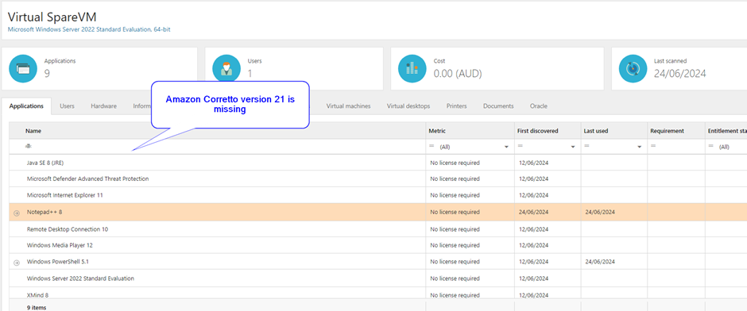The height and width of the screenshot is (311, 747).
Task: Switch to the Applications tab
Action: coord(27,106)
